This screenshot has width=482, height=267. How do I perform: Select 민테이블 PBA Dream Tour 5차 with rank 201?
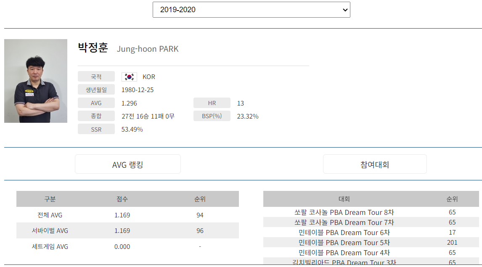click(x=345, y=243)
